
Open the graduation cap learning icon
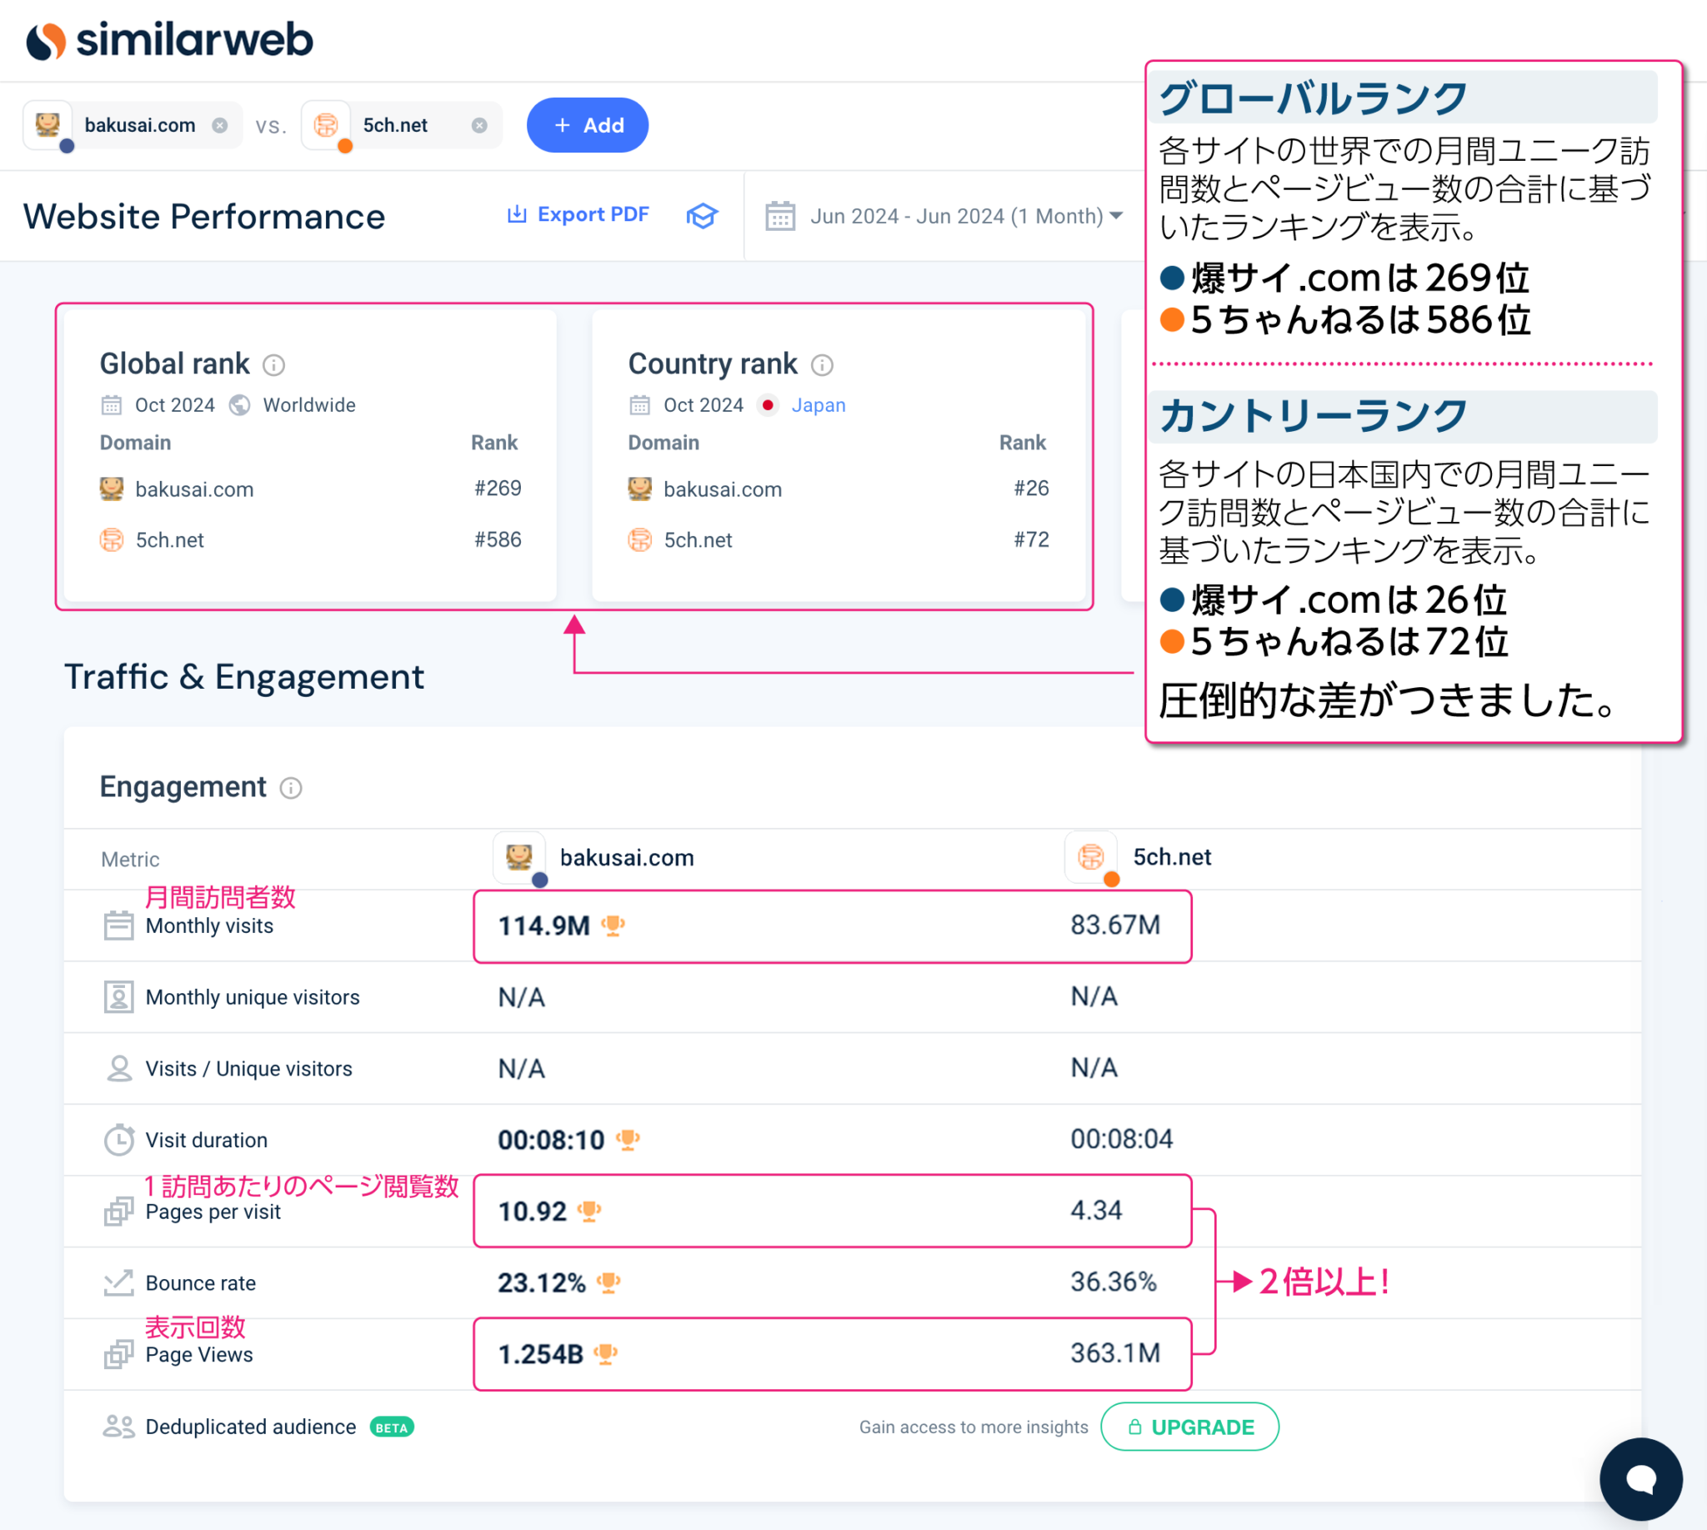pyautogui.click(x=702, y=216)
